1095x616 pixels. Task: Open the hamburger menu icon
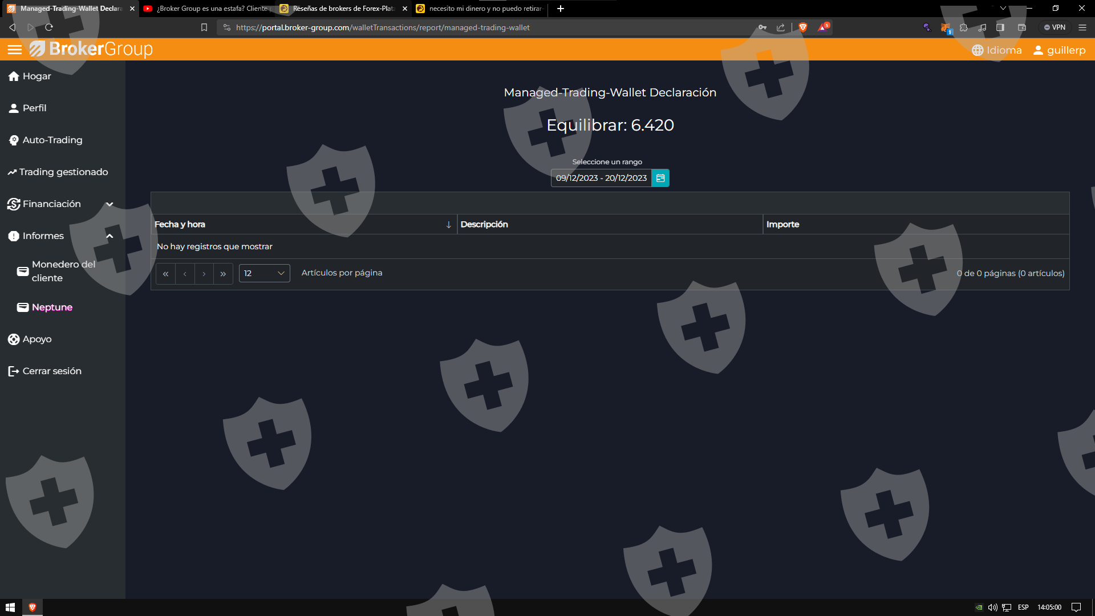(15, 50)
